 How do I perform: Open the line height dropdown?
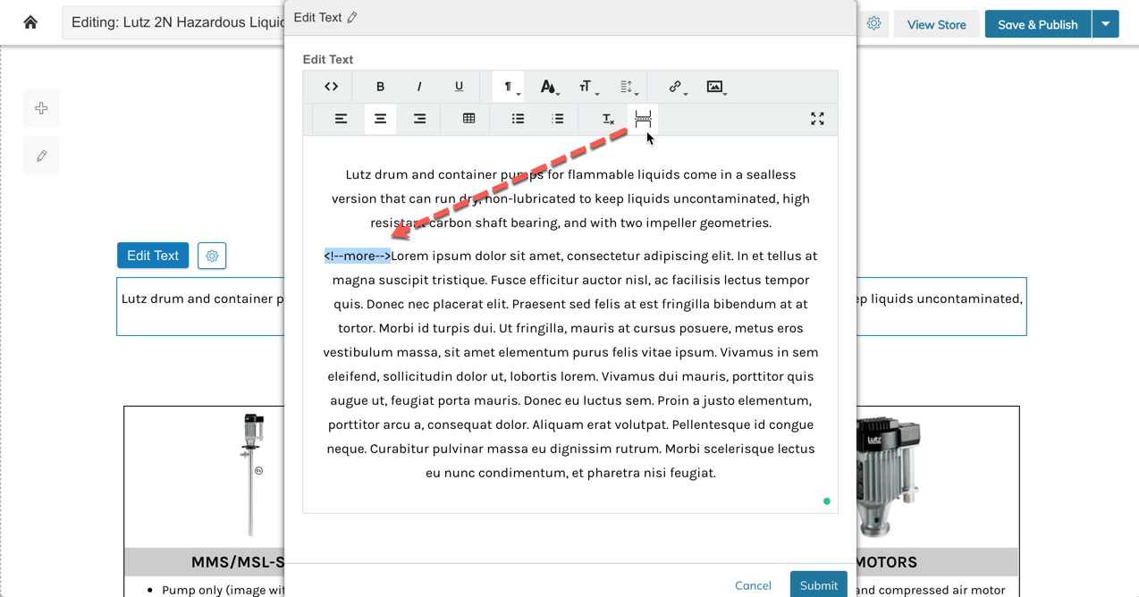point(628,87)
